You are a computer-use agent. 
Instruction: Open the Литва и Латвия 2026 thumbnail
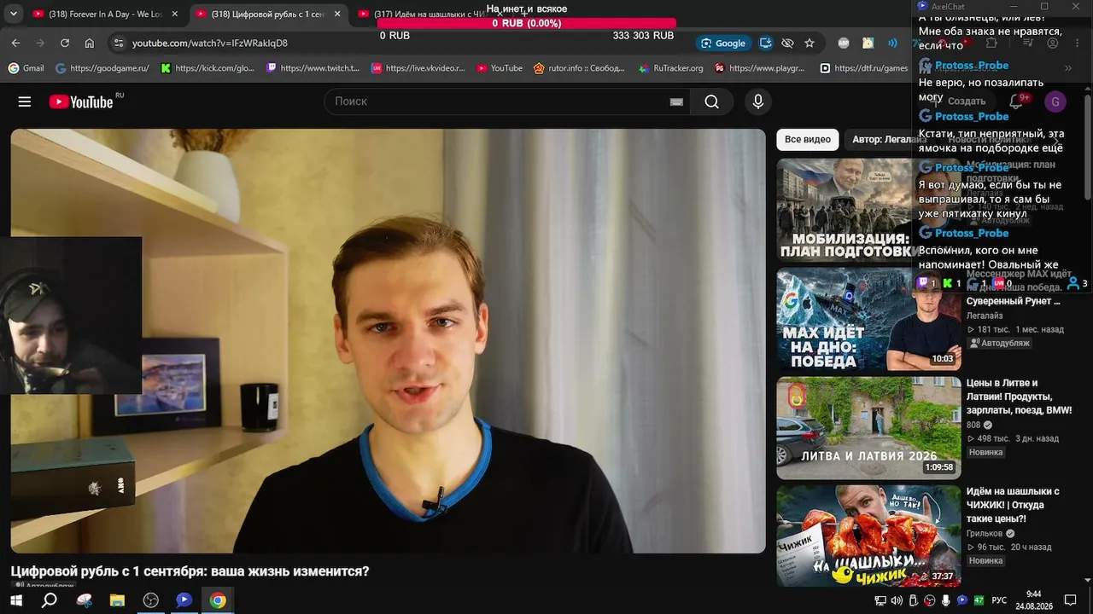pyautogui.click(x=868, y=428)
